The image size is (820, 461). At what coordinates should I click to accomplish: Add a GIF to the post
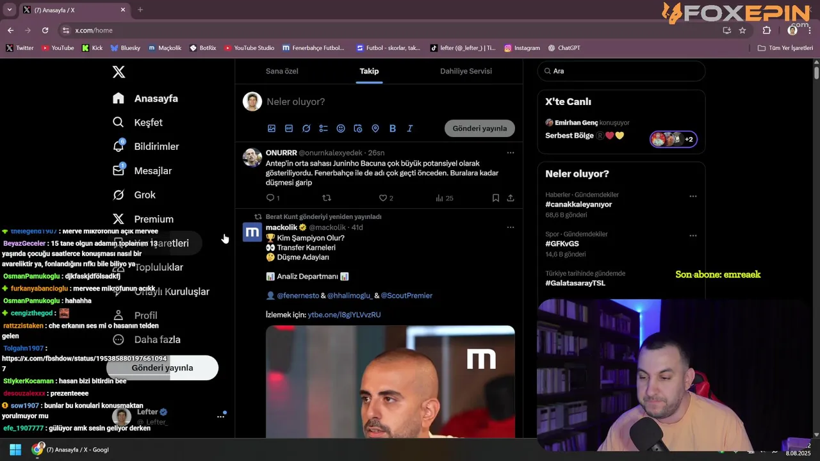click(289, 129)
